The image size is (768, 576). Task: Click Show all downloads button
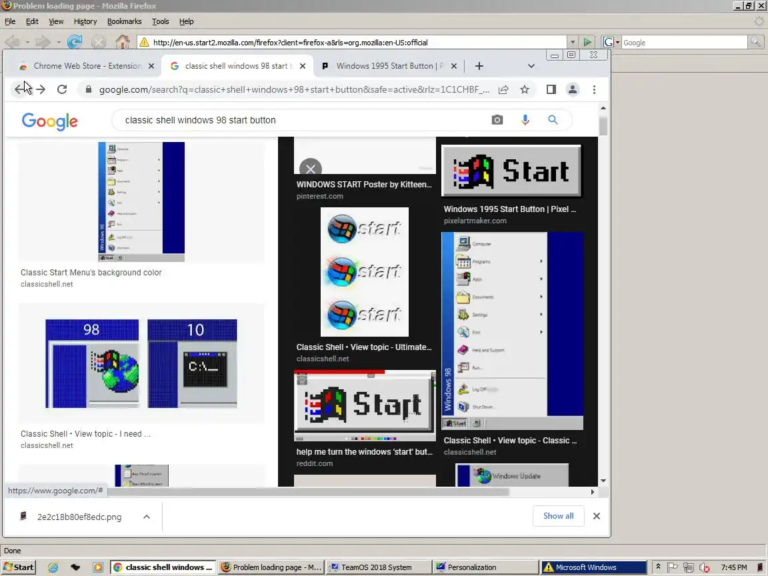coord(559,516)
